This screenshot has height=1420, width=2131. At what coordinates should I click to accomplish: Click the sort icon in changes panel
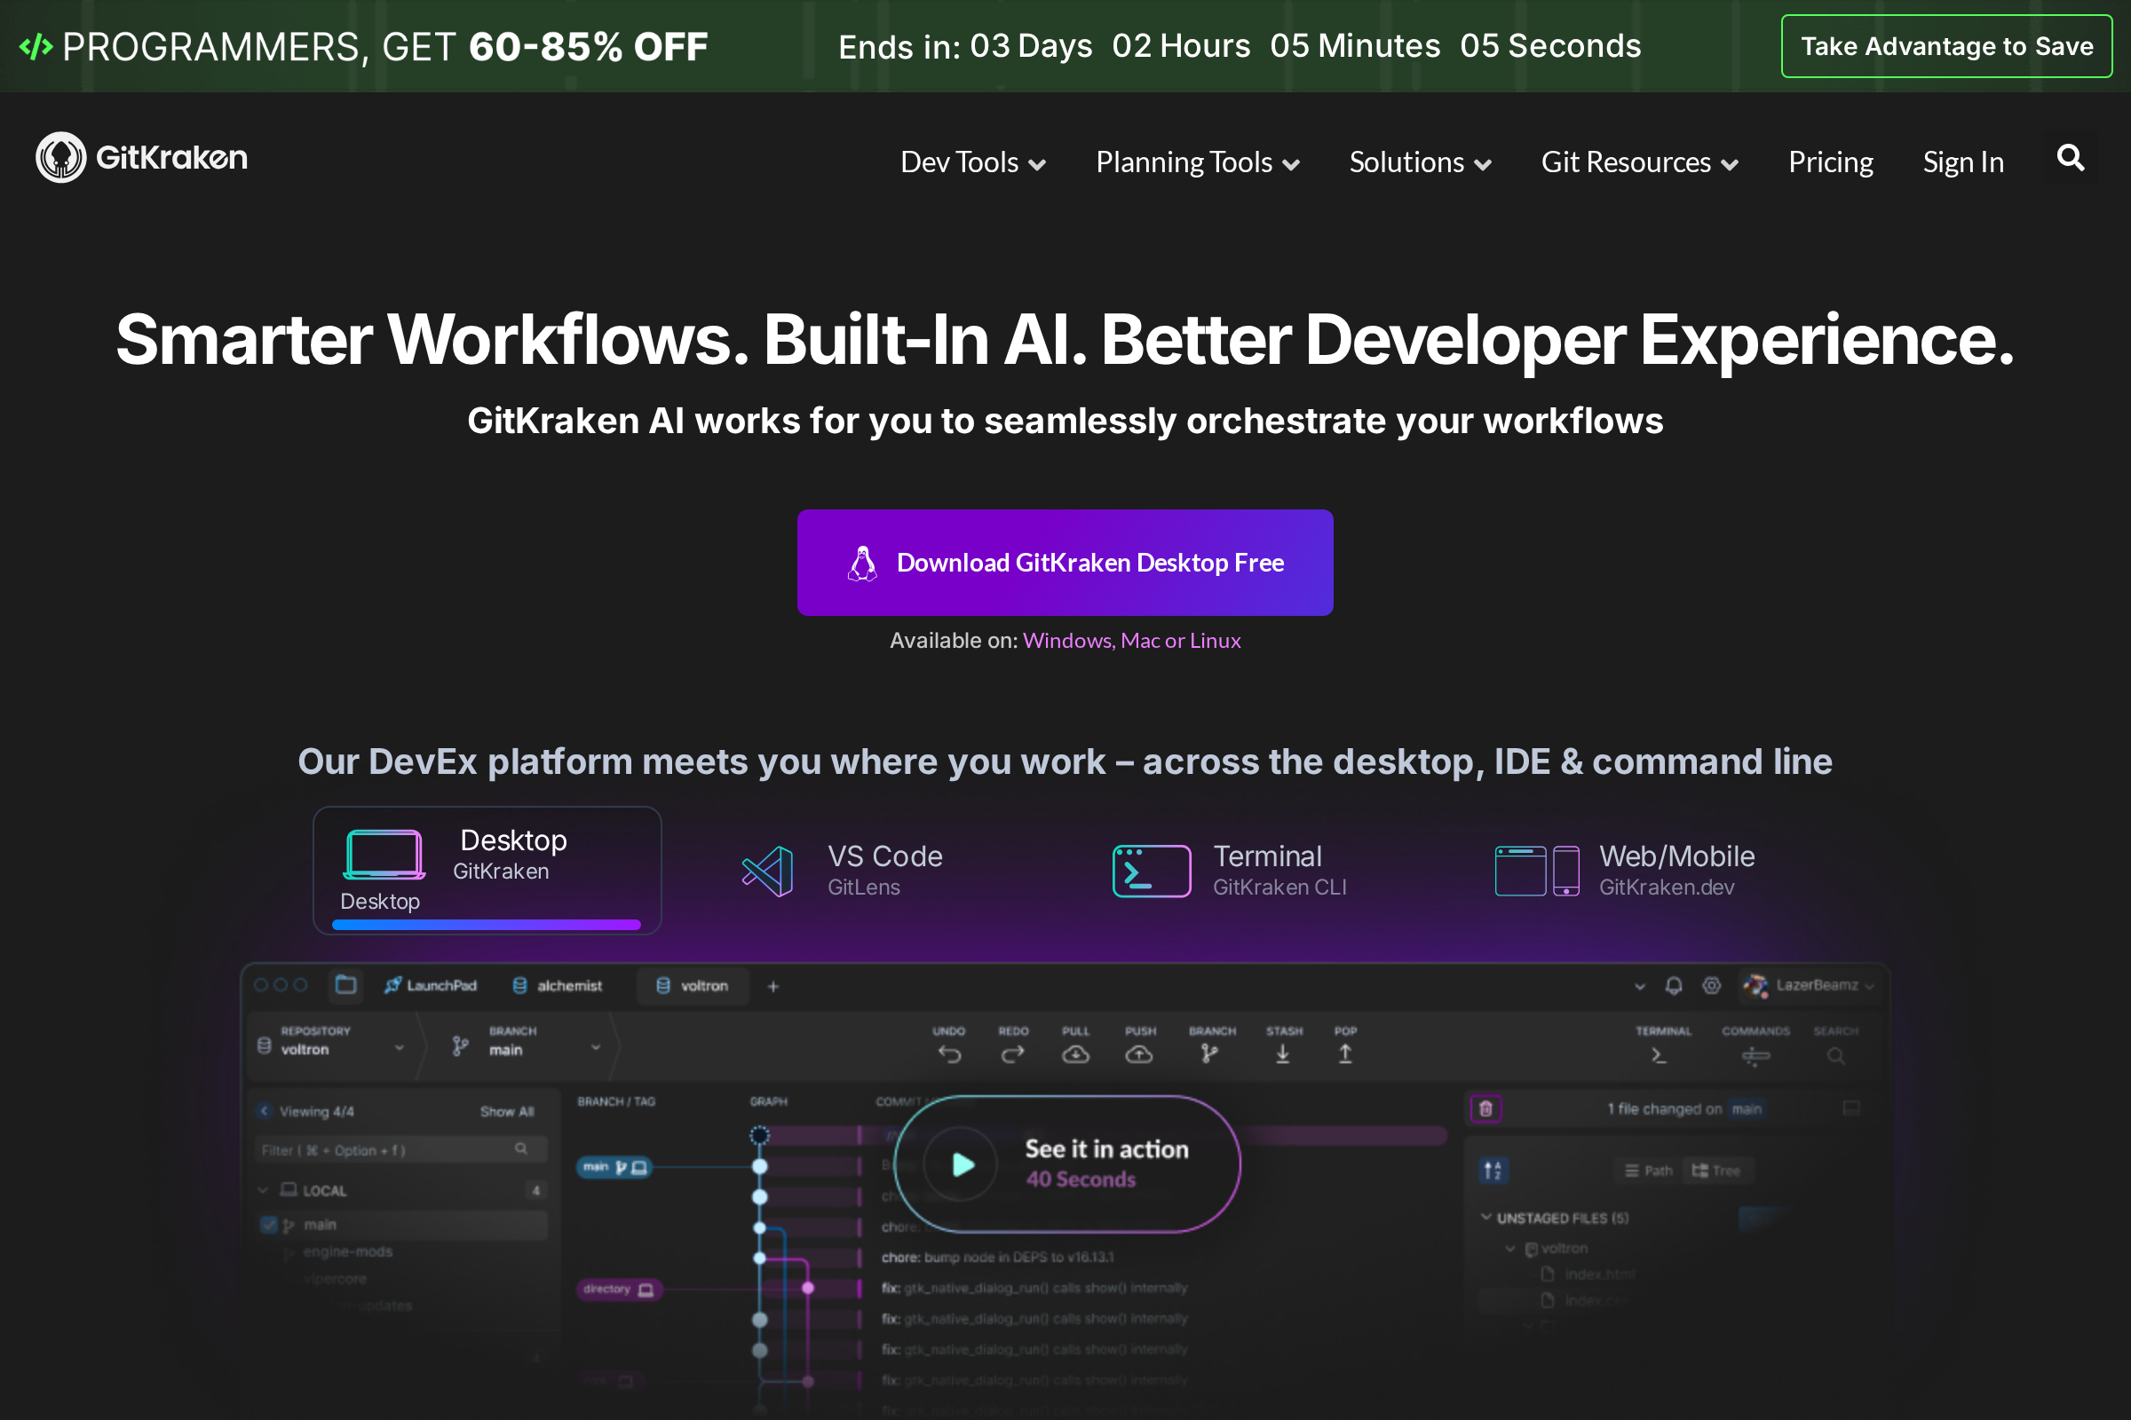point(1493,1171)
